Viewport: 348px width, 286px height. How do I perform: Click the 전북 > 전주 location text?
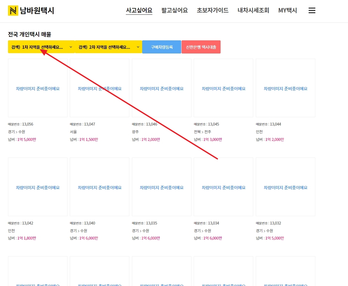coord(202,132)
